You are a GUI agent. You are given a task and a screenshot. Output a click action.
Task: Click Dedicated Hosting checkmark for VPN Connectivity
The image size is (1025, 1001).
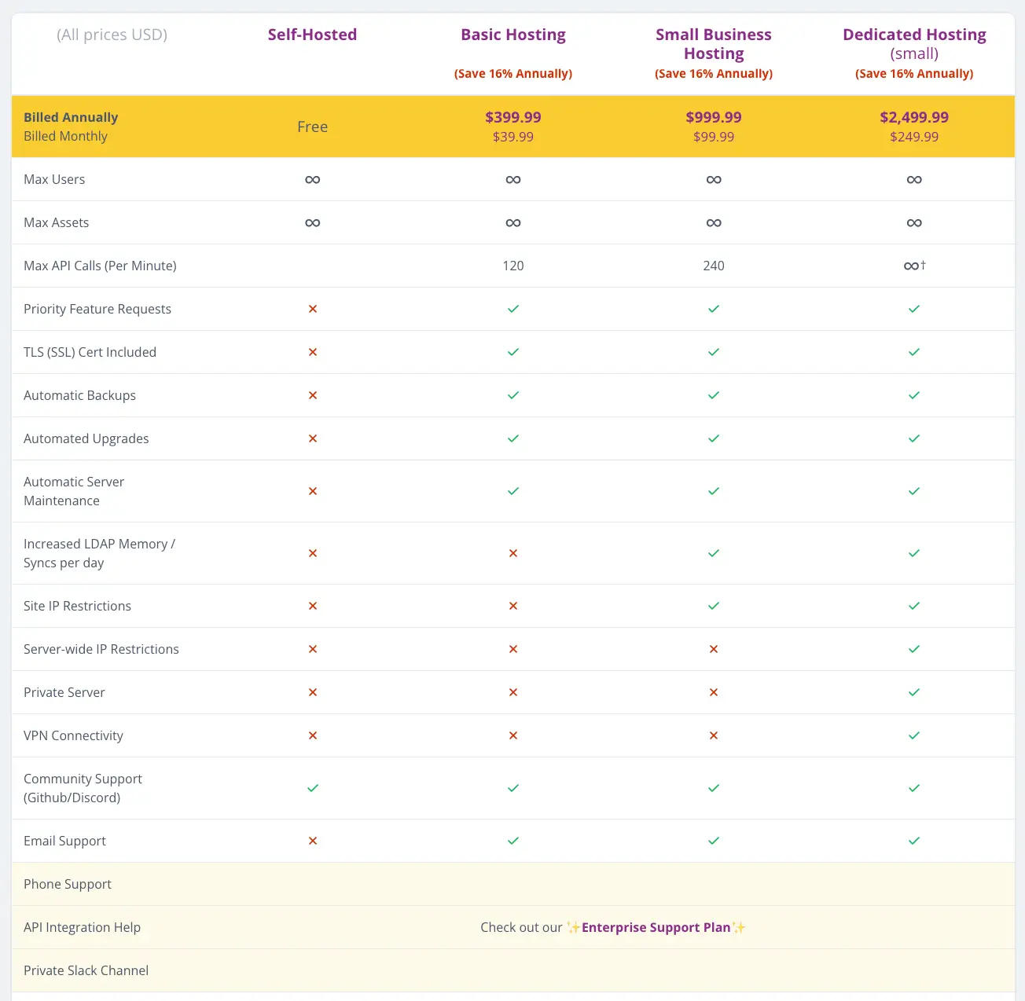coord(914,735)
